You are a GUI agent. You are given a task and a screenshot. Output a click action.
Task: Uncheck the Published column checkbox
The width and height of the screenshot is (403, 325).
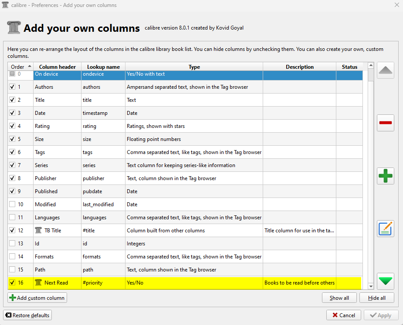pyautogui.click(x=12, y=191)
